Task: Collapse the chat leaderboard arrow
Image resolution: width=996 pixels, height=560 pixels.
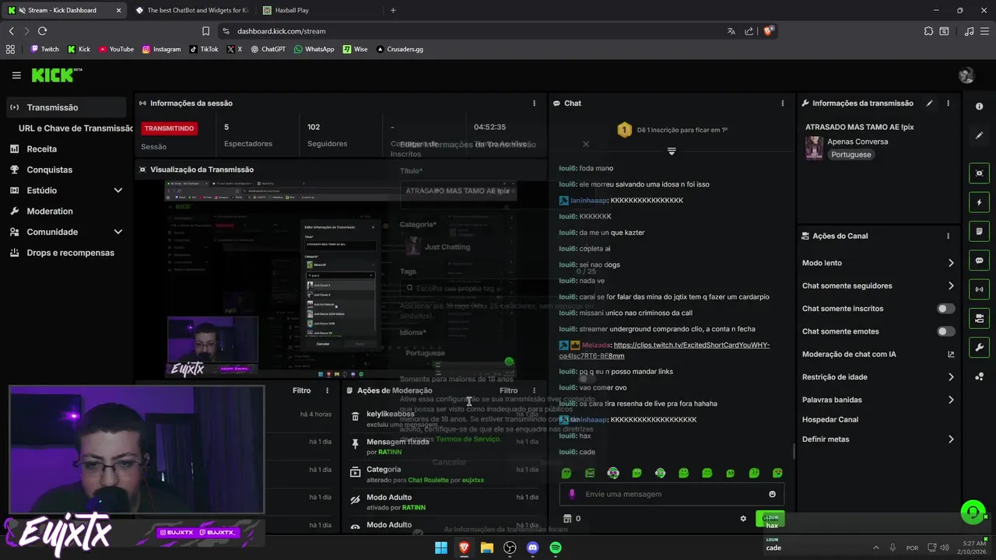Action: point(672,151)
